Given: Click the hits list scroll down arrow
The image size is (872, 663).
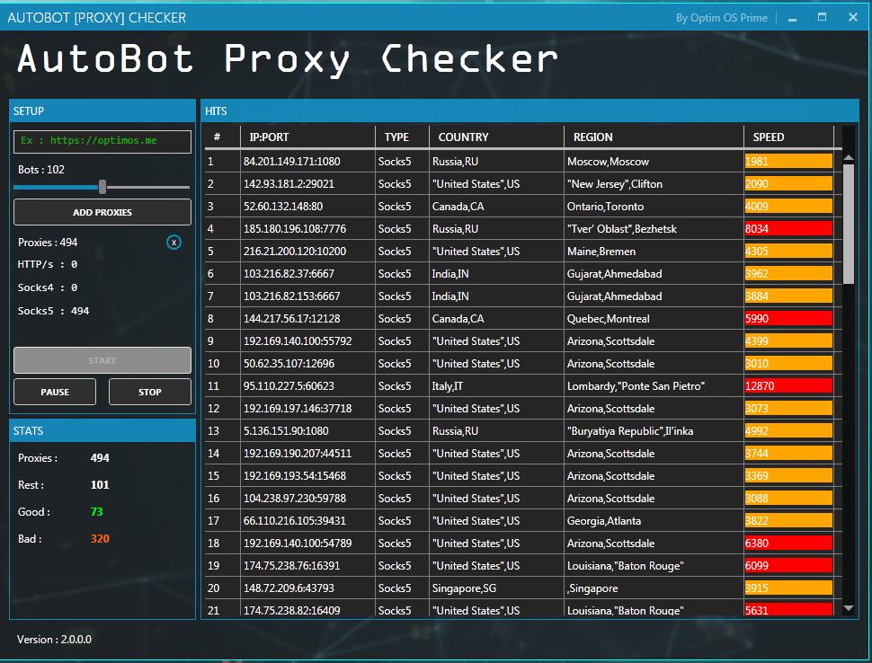Looking at the screenshot, I should 849,608.
